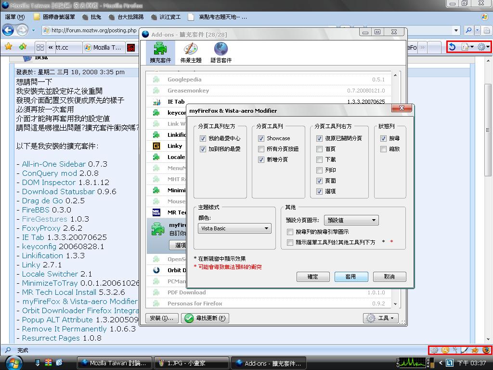Image resolution: width=493 pixels, height=370 pixels.
Task: Enable the 列印 checkbox
Action: coord(320,170)
